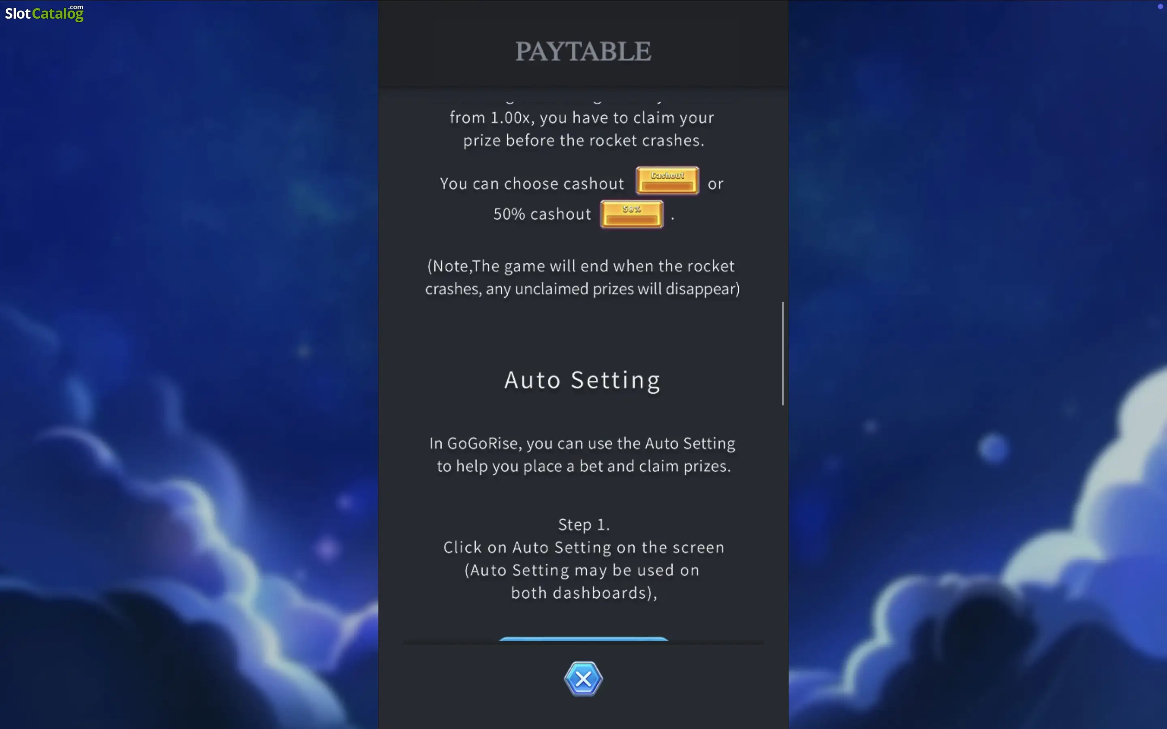Viewport: 1167px width, 729px height.
Task: Click the 'from 1.00x' text line
Action: pos(582,117)
